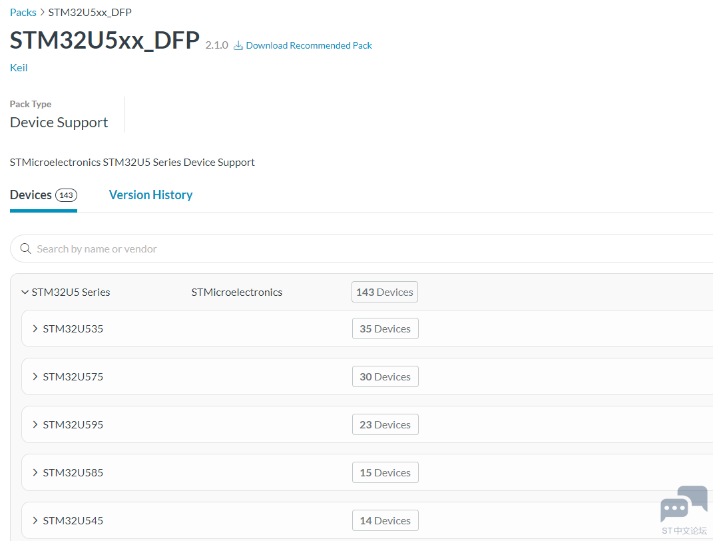Click the 2.1.0 version number
Image resolution: width=713 pixels, height=541 pixels.
pyautogui.click(x=217, y=45)
